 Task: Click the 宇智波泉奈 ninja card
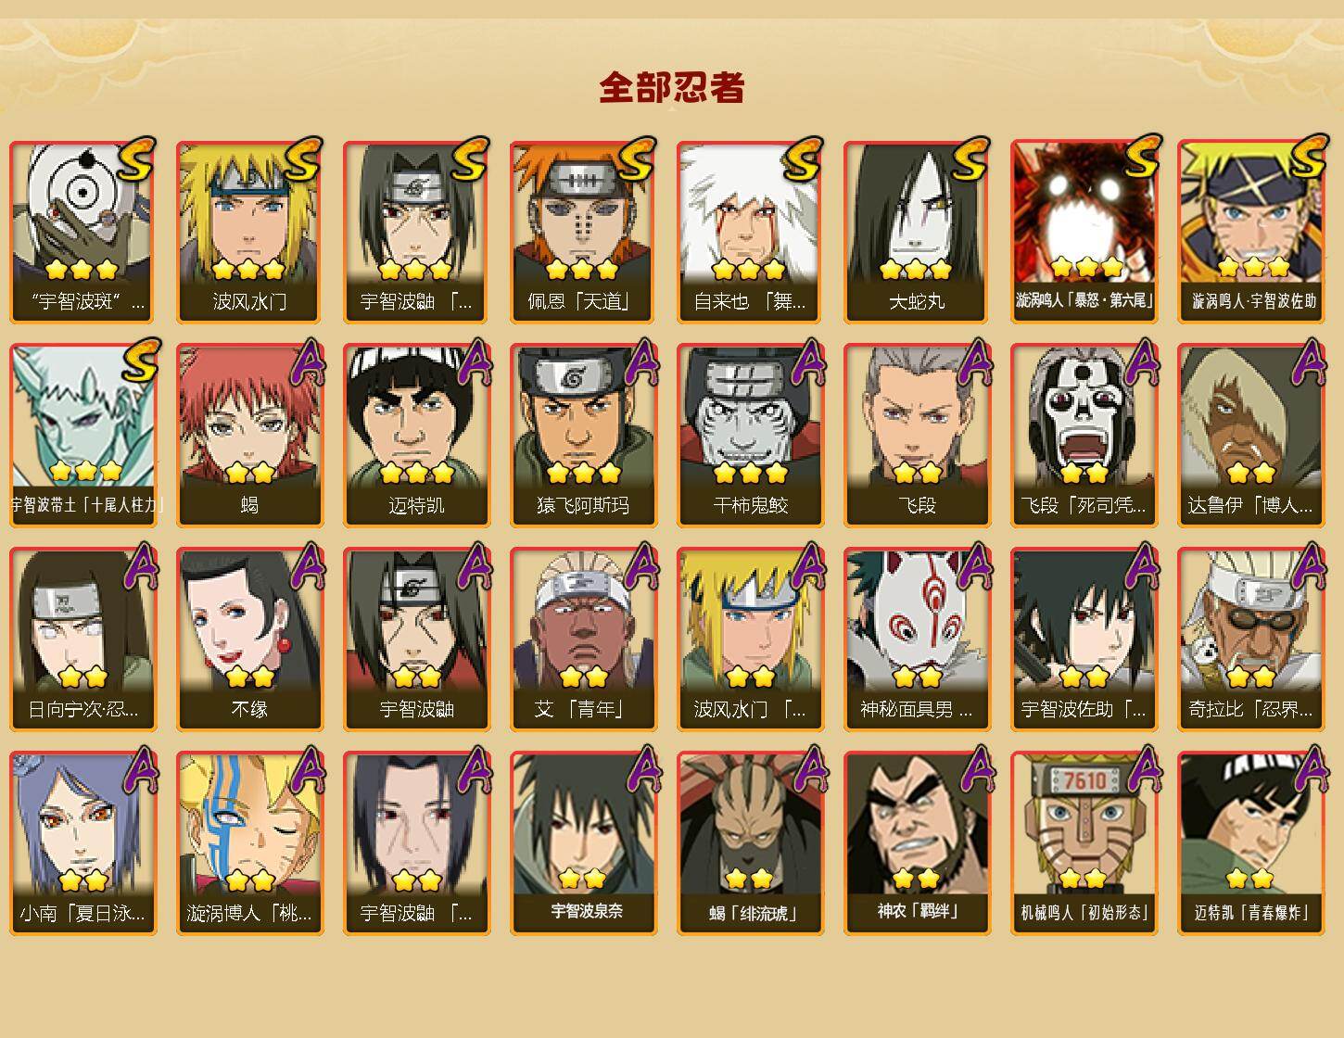pyautogui.click(x=583, y=843)
